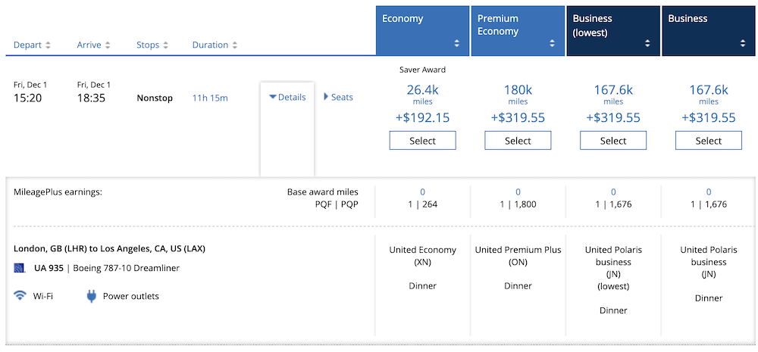Click the 11h 15m duration link
Viewport: 758px width, 352px height.
point(210,98)
